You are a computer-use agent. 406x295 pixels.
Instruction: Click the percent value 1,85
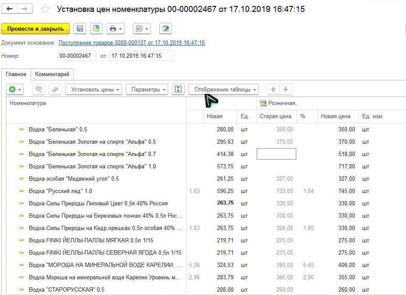pos(308,228)
